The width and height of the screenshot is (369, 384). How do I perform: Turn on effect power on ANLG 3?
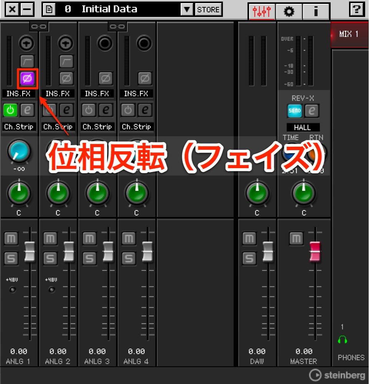89,110
